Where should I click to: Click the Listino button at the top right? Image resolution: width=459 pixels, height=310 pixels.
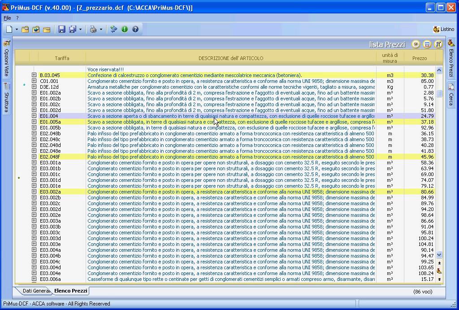[x=444, y=29]
